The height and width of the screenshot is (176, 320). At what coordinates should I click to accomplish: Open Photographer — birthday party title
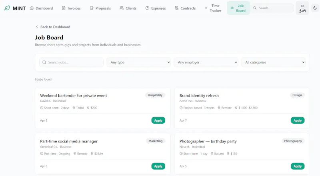(x=208, y=141)
